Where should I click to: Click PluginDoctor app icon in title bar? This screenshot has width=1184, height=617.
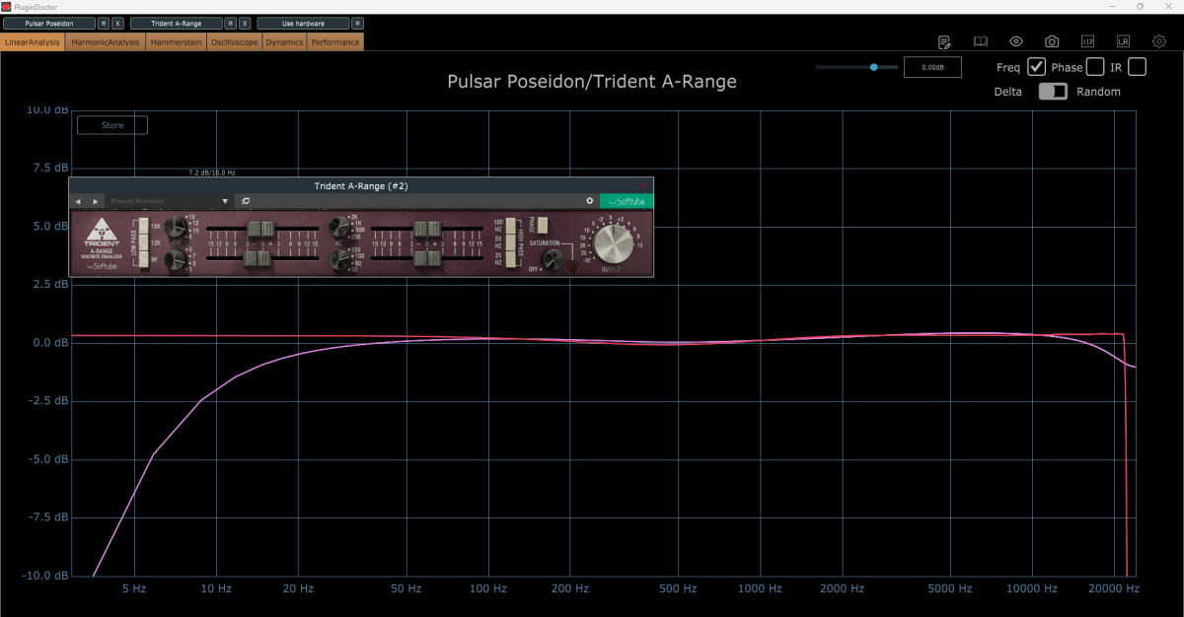pyautogui.click(x=7, y=6)
